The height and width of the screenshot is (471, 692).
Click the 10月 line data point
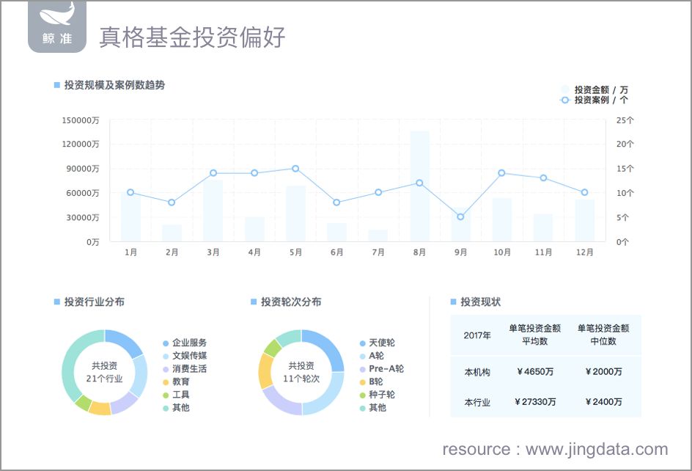(x=501, y=173)
